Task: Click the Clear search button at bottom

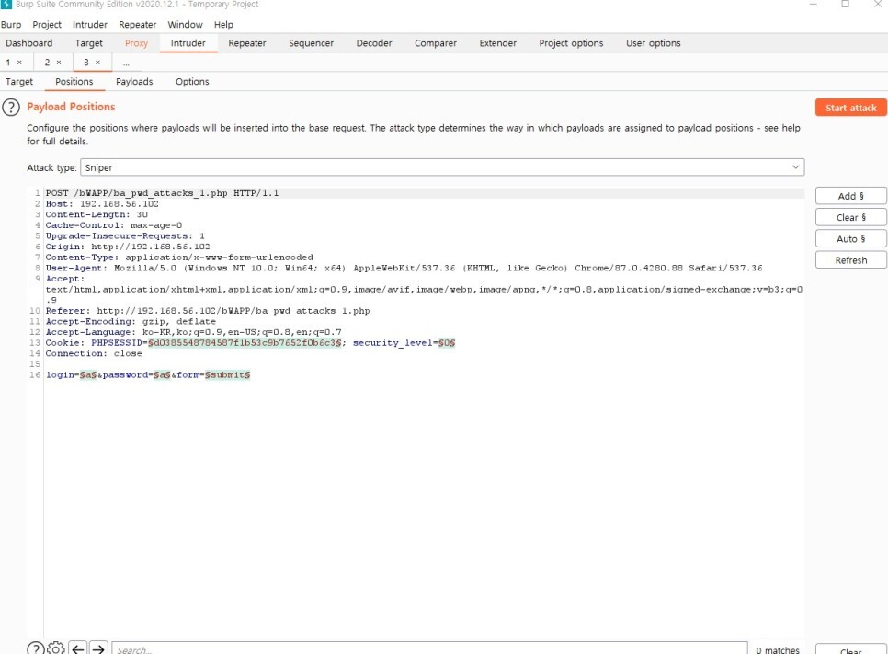Action: (850, 649)
